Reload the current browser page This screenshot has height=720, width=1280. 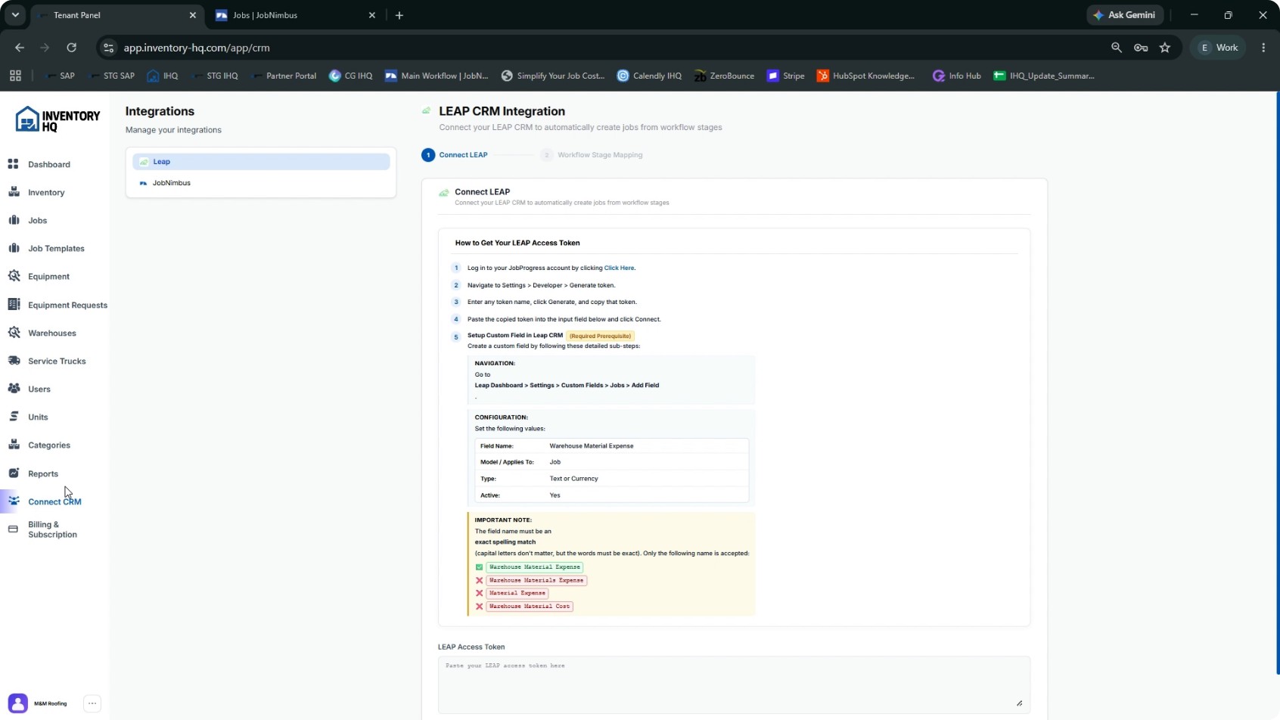[71, 48]
